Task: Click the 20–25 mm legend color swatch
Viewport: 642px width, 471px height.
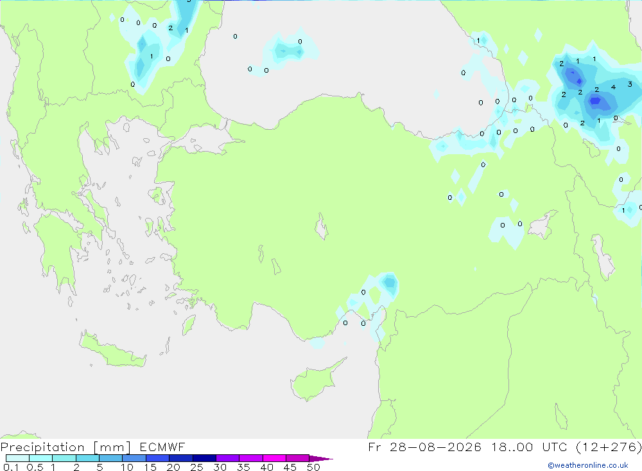Action: click(x=181, y=458)
